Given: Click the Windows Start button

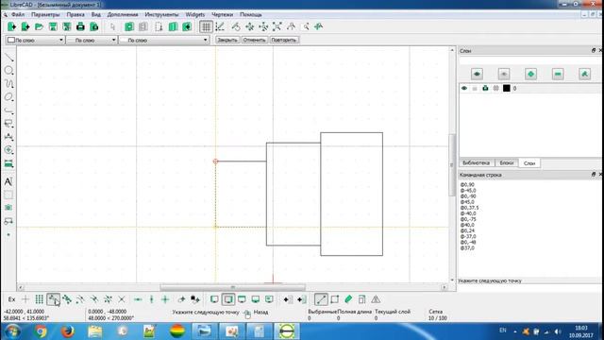Looking at the screenshot, I should click(x=12, y=331).
